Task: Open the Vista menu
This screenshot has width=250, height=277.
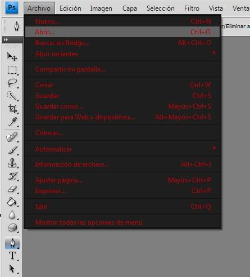Action: 216,8
